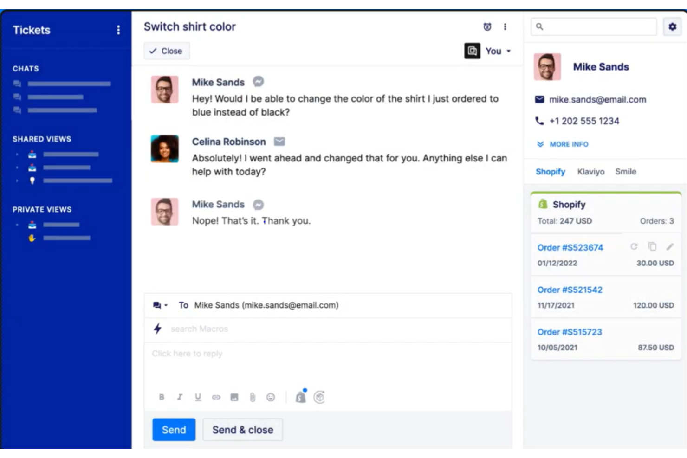This screenshot has width=687, height=458.
Task: Open the Order #S521542 link
Action: tap(570, 290)
